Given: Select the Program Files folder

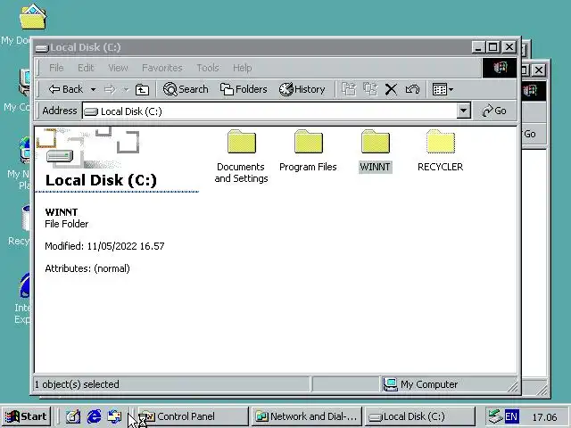Looking at the screenshot, I should click(308, 151).
